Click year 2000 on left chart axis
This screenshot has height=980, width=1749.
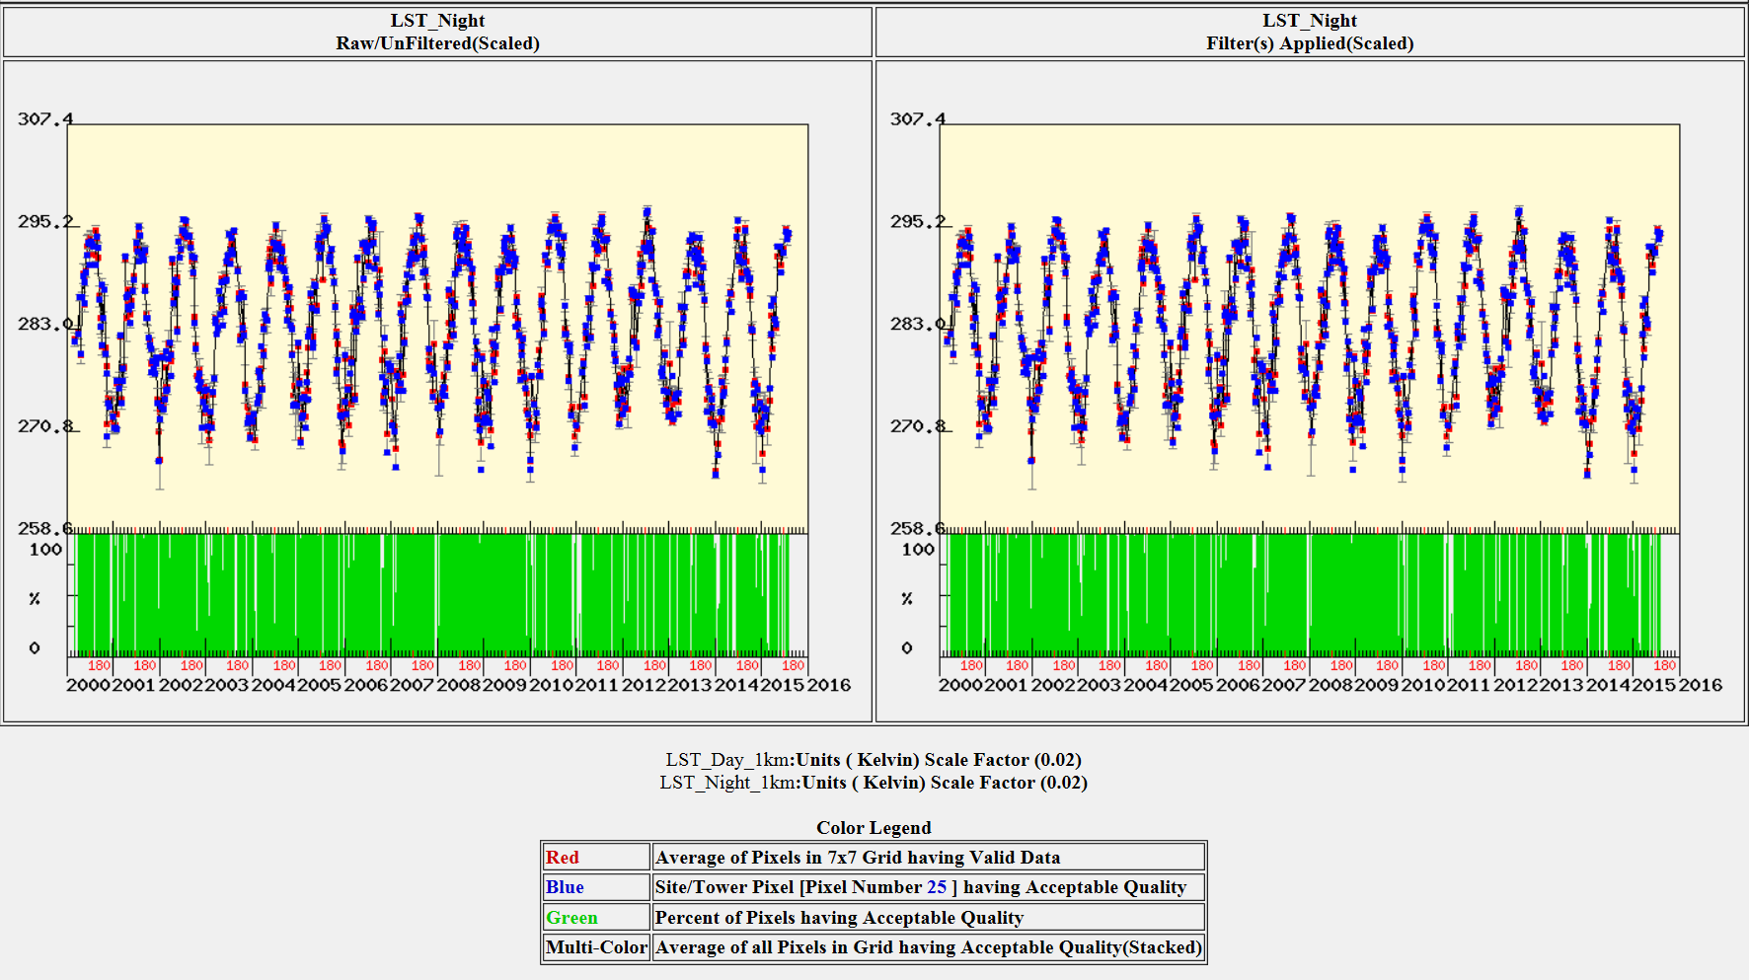click(88, 685)
